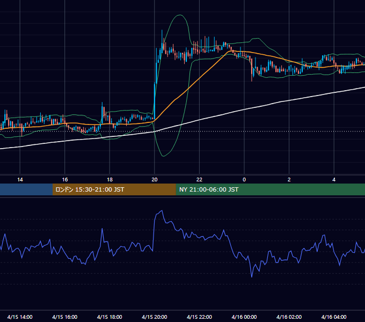Image resolution: width=365 pixels, height=322 pixels.
Task: Click the 4/15 22:00 date label
Action: tap(200, 317)
